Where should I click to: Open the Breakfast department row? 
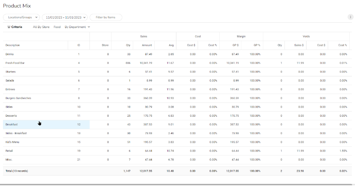click(11, 124)
